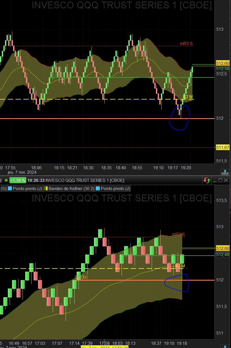231x348 pixels.
Task: Click the Keltner bands tricolor swatch
Action: click(x=46, y=188)
